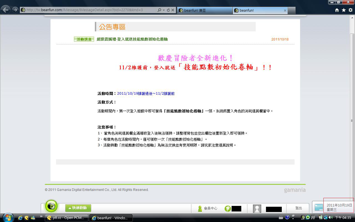This screenshot has height=222, width=355.
Task: Click the keyboard input method tray icon
Action: (281, 218)
